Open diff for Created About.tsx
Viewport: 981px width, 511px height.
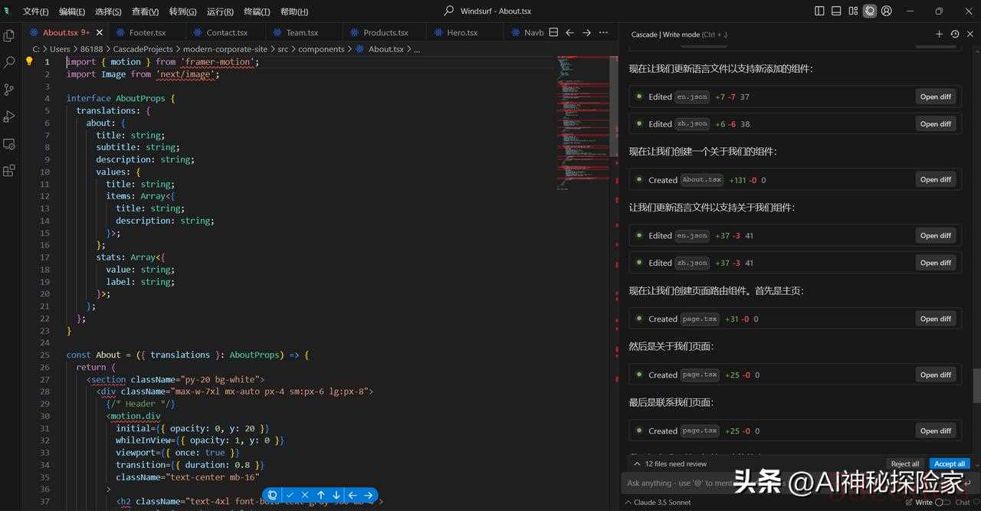[936, 179]
